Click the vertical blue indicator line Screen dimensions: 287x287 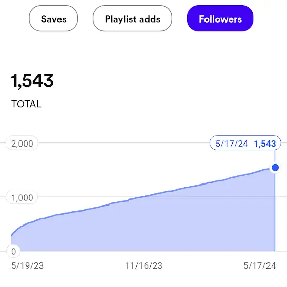[275, 211]
